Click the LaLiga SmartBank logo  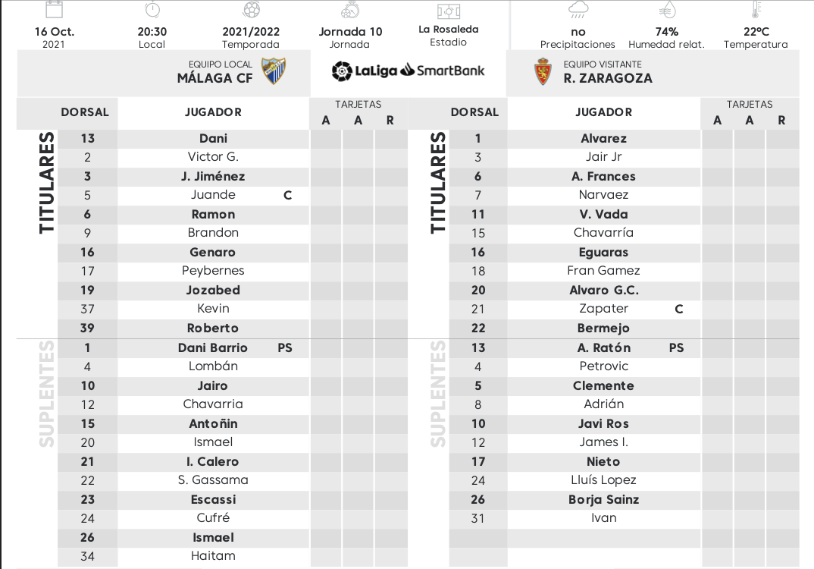coord(408,71)
